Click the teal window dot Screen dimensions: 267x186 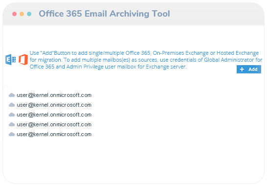point(29,14)
